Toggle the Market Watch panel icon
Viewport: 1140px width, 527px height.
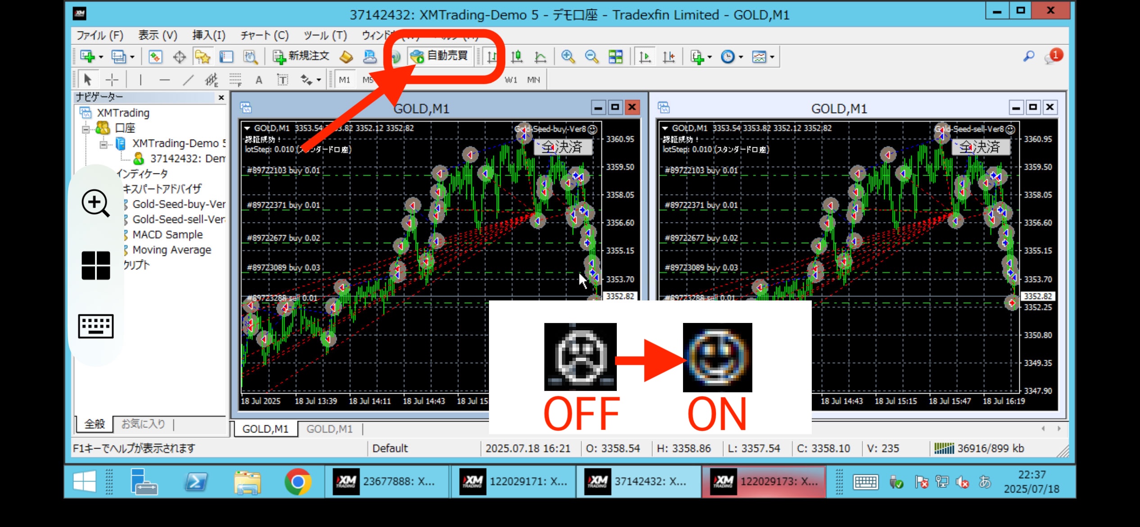155,57
